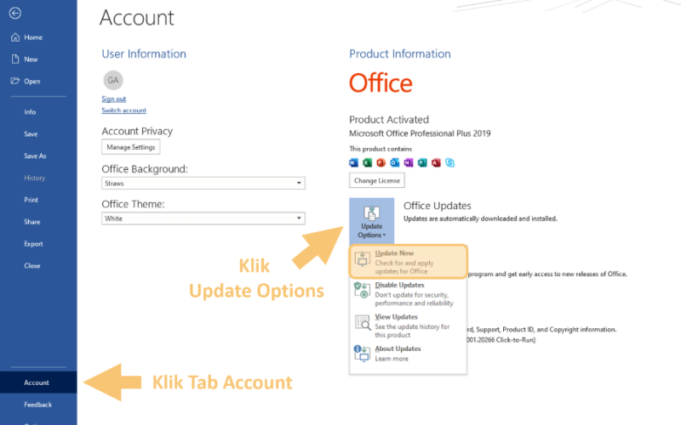681x425 pixels.
Task: Click the PowerPoint app icon
Action: pyautogui.click(x=381, y=162)
